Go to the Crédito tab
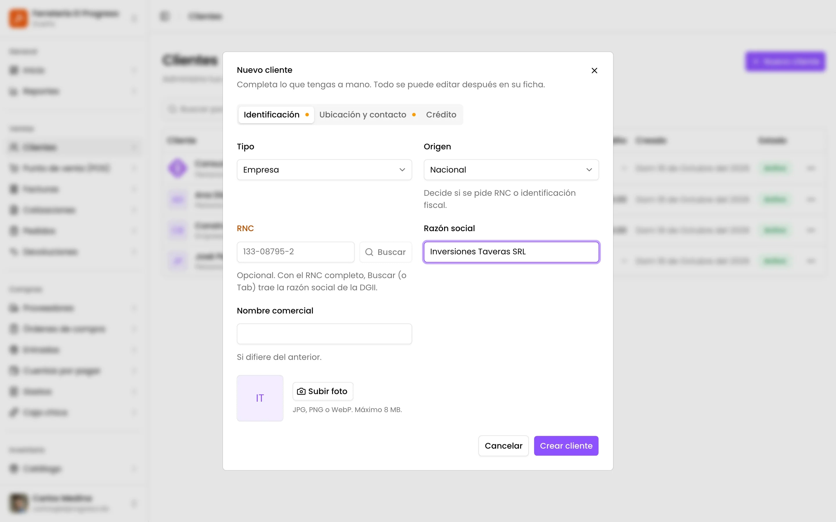 [x=441, y=115]
